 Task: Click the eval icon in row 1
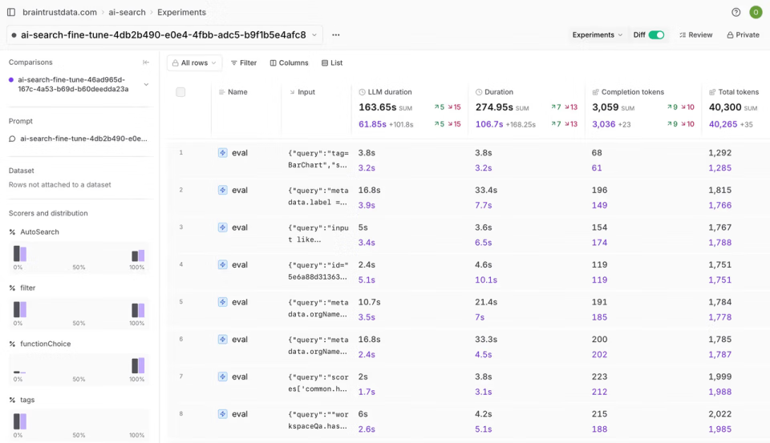tap(223, 153)
